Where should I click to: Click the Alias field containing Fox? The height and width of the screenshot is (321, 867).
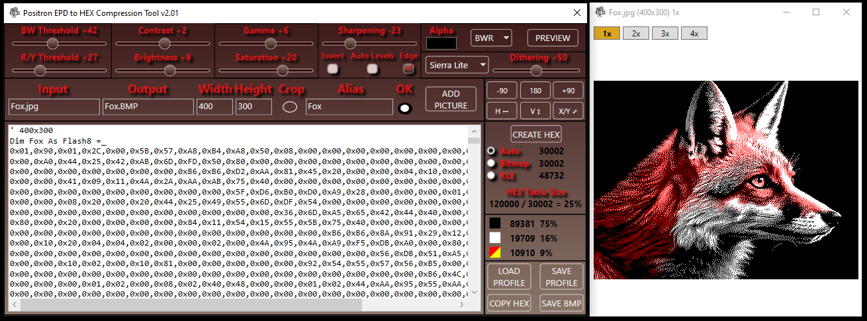[x=349, y=107]
